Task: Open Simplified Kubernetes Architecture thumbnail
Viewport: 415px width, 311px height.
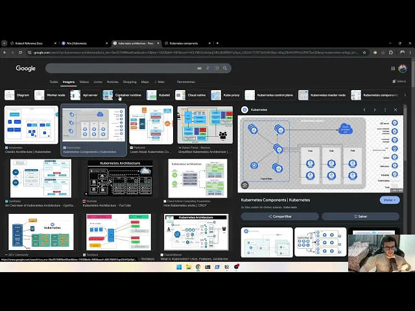Action: coord(205,125)
